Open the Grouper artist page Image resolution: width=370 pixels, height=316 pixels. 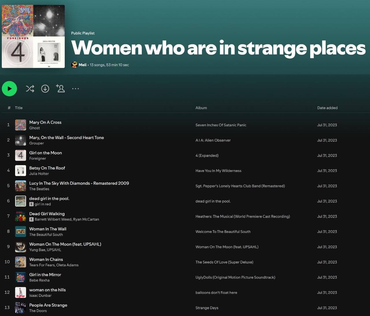(36, 143)
